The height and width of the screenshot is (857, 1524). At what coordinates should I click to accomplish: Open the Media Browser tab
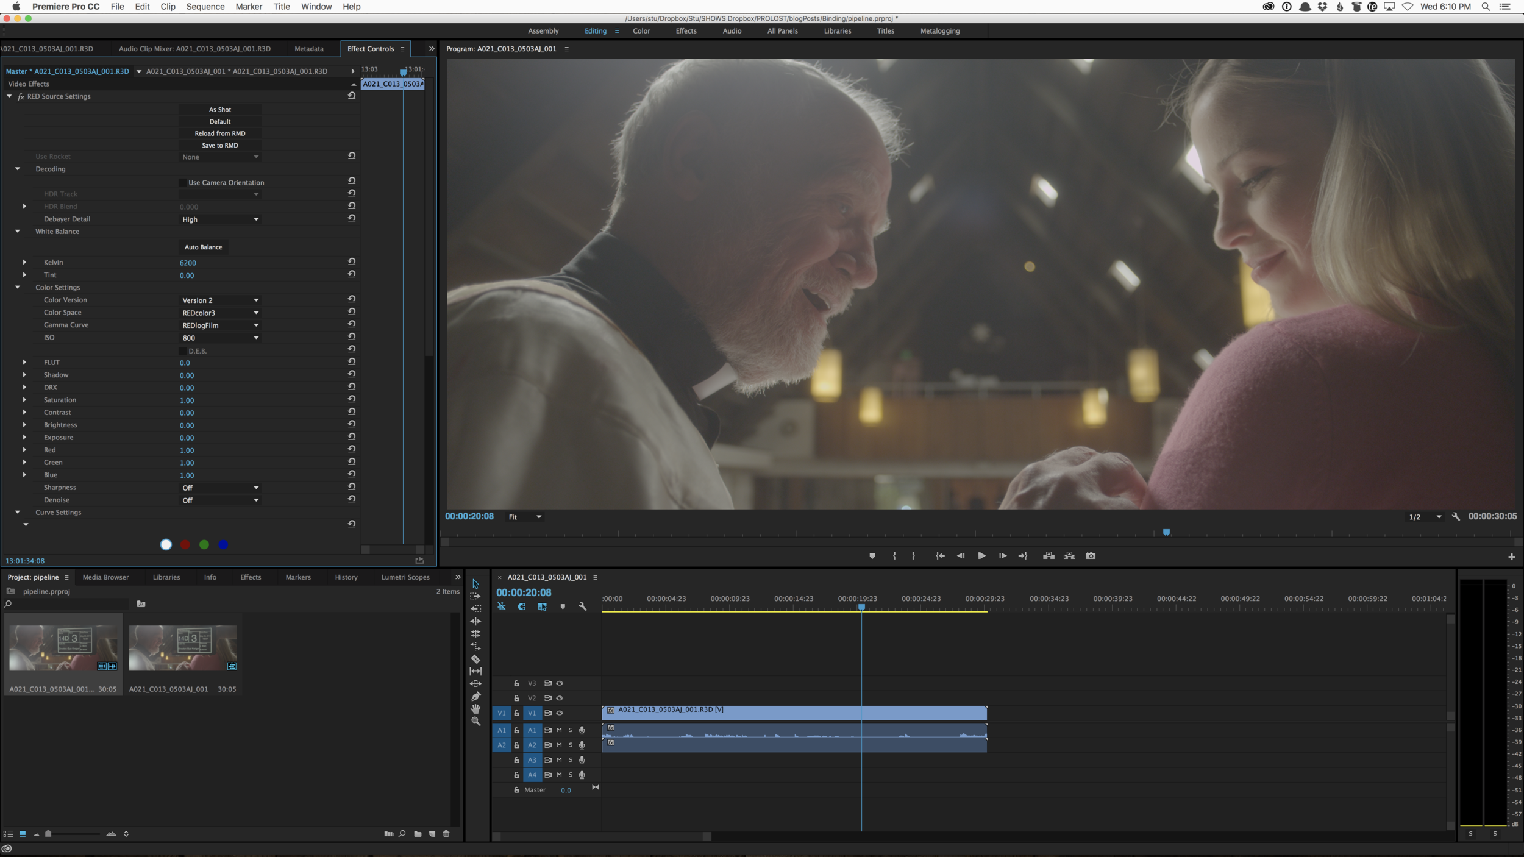105,577
